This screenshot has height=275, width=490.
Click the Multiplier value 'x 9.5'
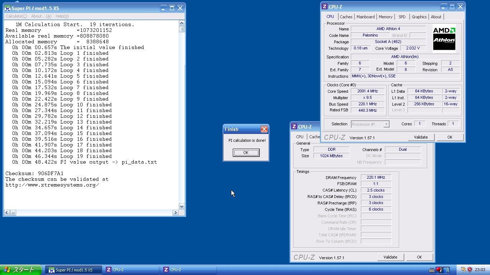[x=368, y=98]
